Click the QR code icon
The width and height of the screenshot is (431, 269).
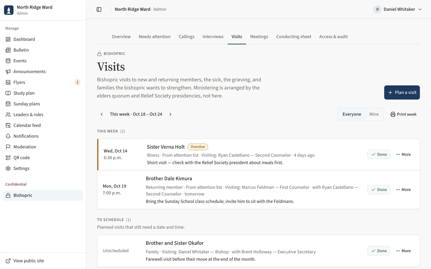[x=8, y=157]
